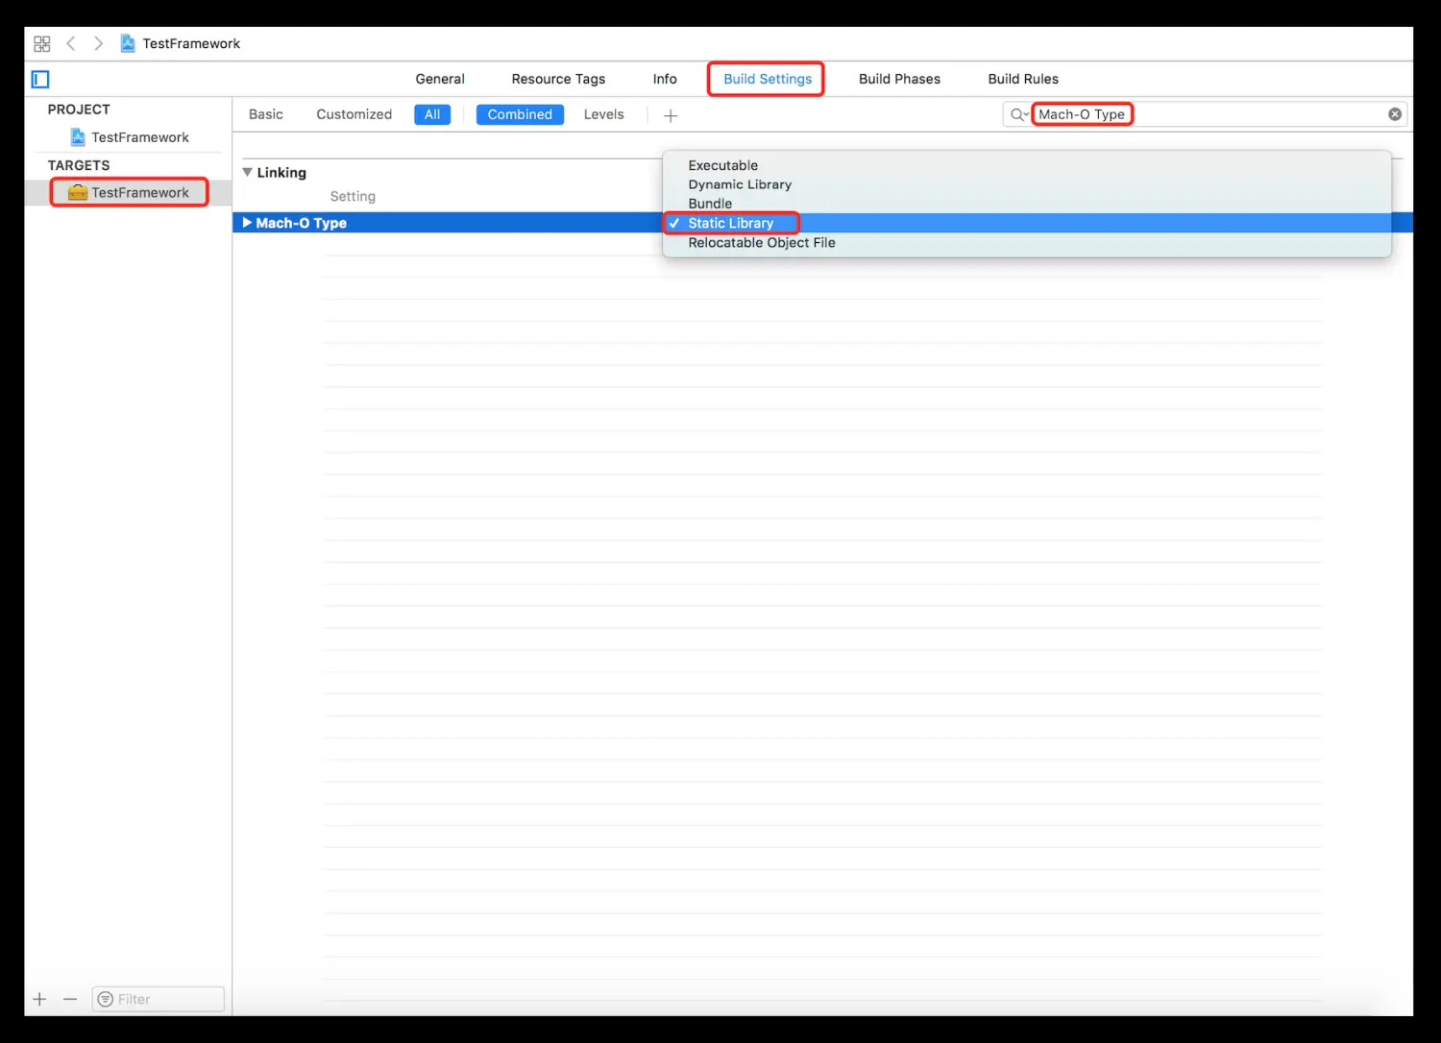
Task: Open the Resource Tags tab
Action: [x=558, y=79]
